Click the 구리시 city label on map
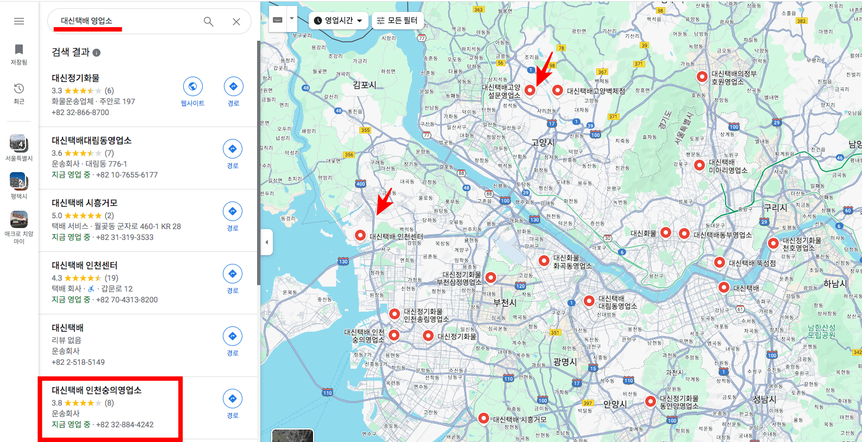Image resolution: width=862 pixels, height=442 pixels. (776, 207)
